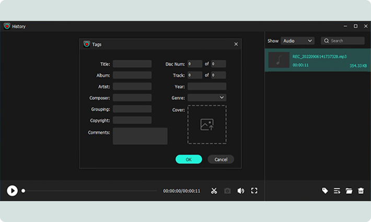Screen dimensions: 371x222
Task: Click the scissors trim icon
Action: pyautogui.click(x=214, y=191)
